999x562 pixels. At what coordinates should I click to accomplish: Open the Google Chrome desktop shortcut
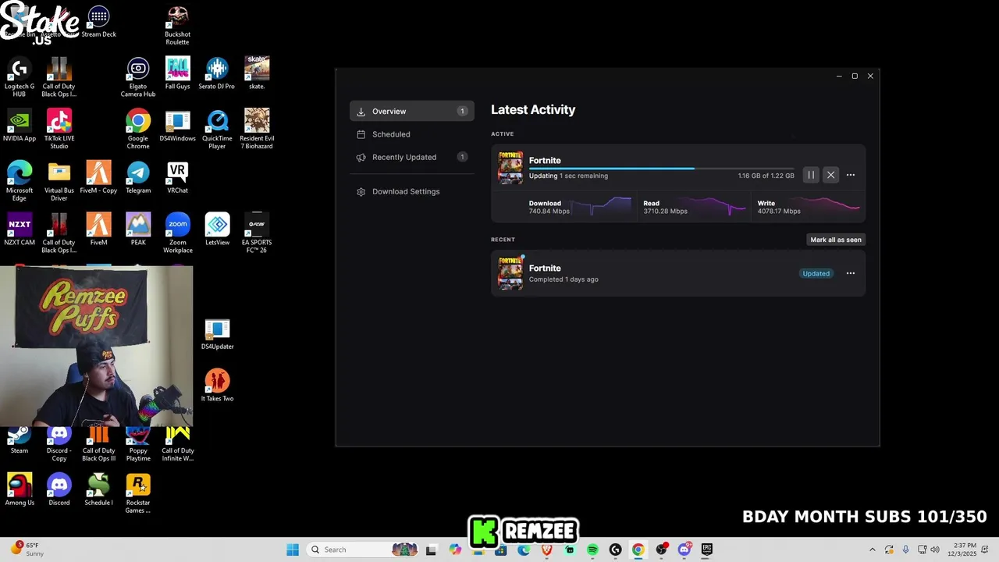(138, 130)
